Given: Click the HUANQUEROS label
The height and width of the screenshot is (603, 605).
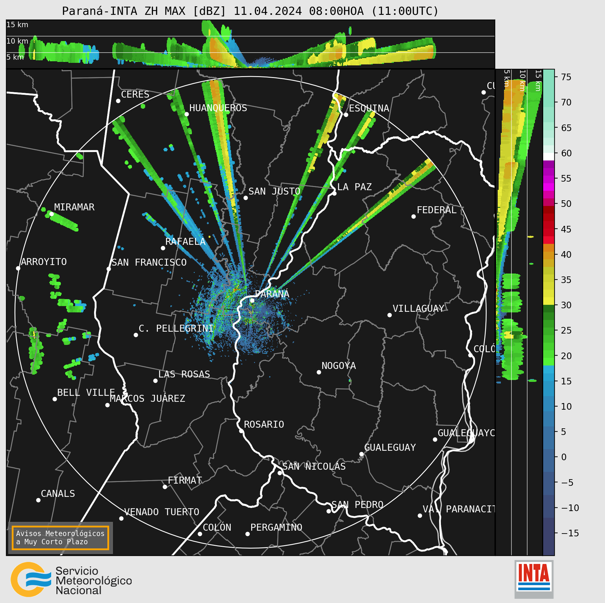Looking at the screenshot, I should pos(218,108).
